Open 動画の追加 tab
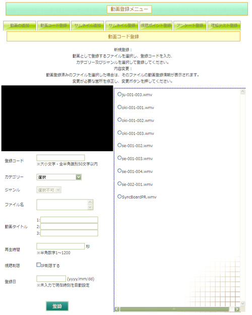 20,26
